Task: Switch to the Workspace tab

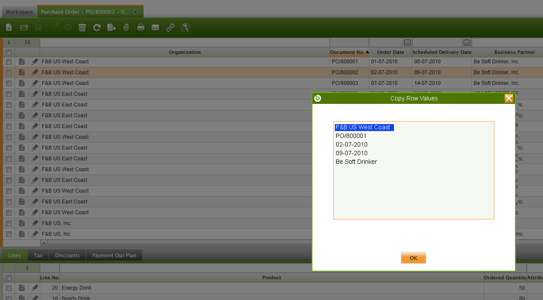Action: point(19,12)
